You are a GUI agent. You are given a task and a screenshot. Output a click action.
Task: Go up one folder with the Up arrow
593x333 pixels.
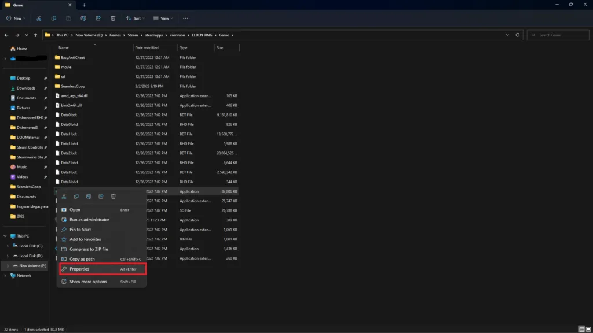click(x=35, y=35)
